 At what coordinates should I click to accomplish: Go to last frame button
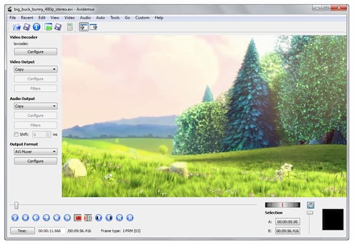tap(130, 217)
